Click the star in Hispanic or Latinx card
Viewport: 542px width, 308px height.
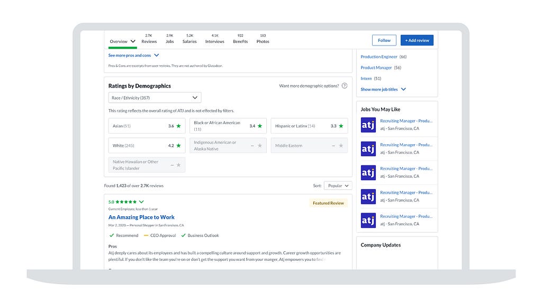pyautogui.click(x=341, y=126)
